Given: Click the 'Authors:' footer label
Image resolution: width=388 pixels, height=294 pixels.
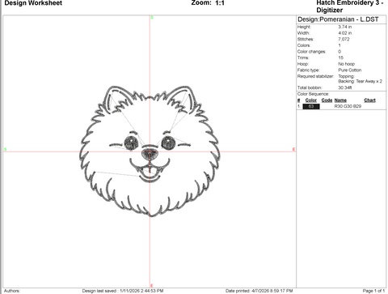Looking at the screenshot, I should coord(12,291).
